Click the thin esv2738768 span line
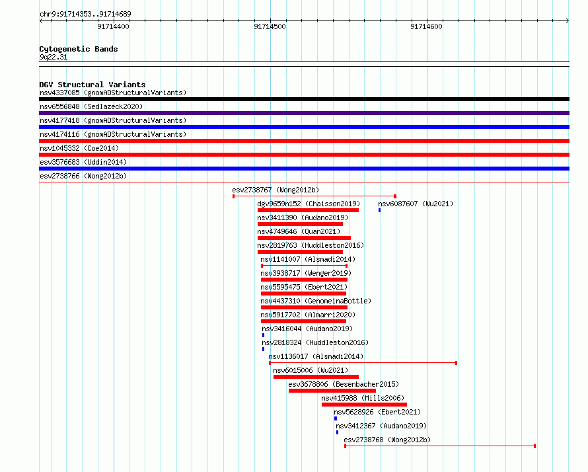The height and width of the screenshot is (472, 588). point(440,446)
